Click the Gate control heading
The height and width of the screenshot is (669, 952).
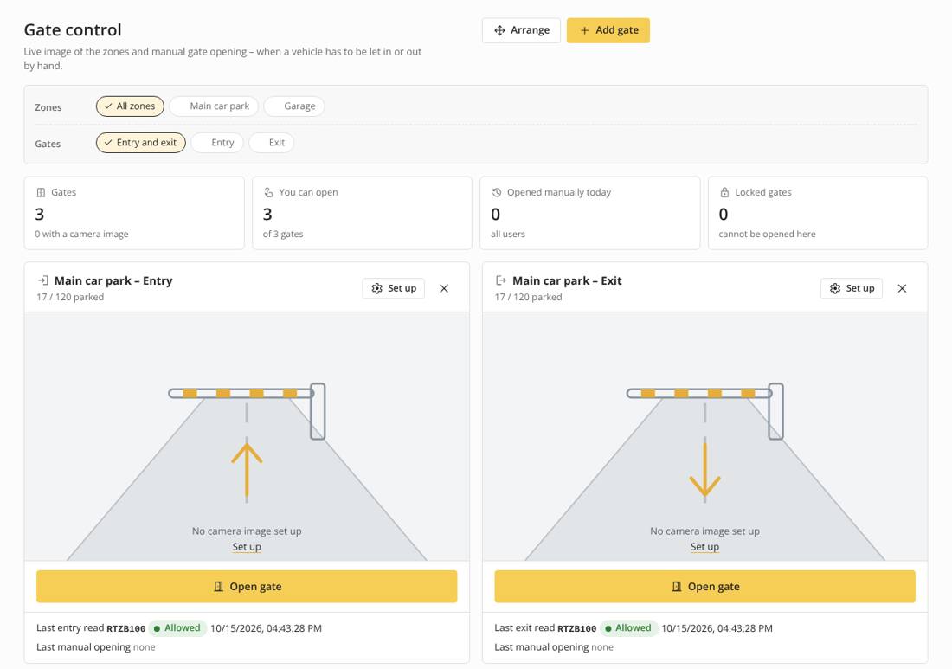(73, 29)
